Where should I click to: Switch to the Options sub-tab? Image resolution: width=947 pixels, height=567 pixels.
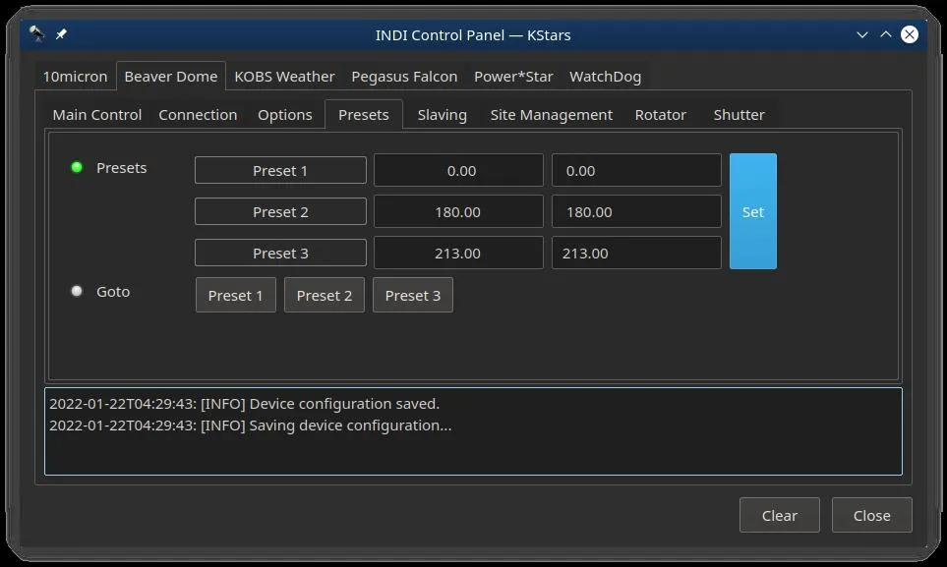coord(285,115)
